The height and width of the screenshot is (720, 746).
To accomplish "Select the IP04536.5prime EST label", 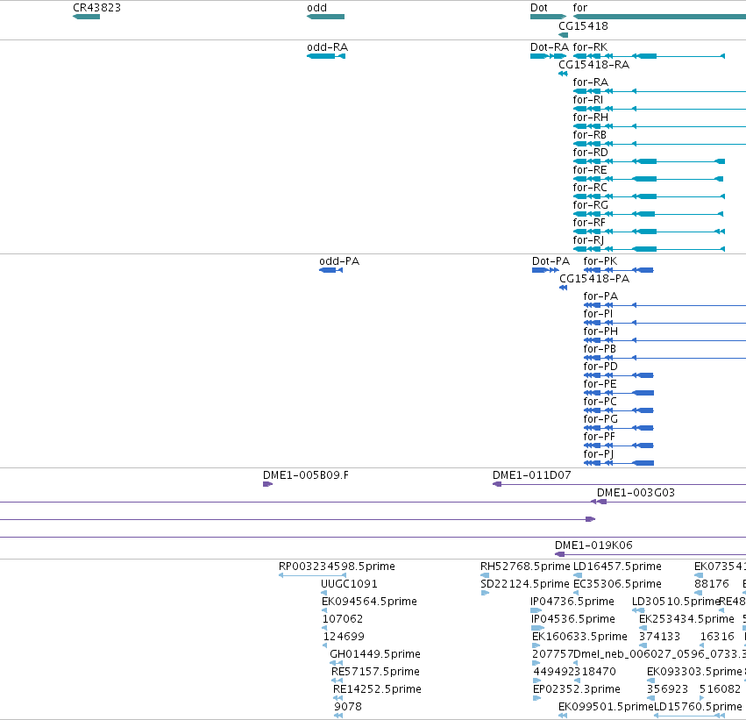I will click(x=572, y=619).
